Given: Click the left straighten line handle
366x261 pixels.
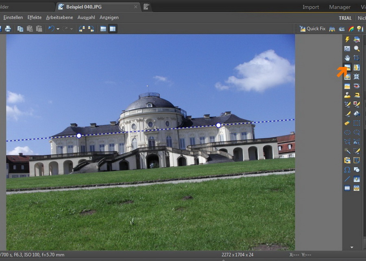Looking at the screenshot, I should 79,136.
